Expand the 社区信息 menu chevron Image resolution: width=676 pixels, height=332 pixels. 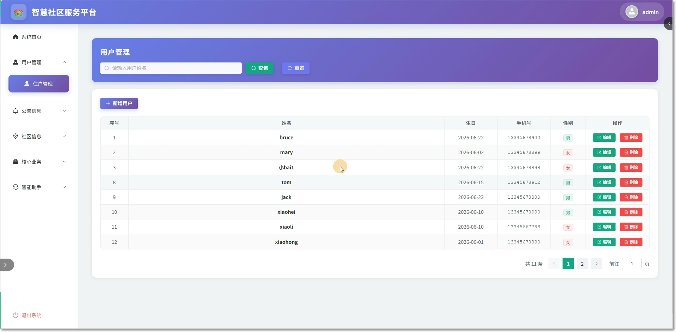(64, 136)
